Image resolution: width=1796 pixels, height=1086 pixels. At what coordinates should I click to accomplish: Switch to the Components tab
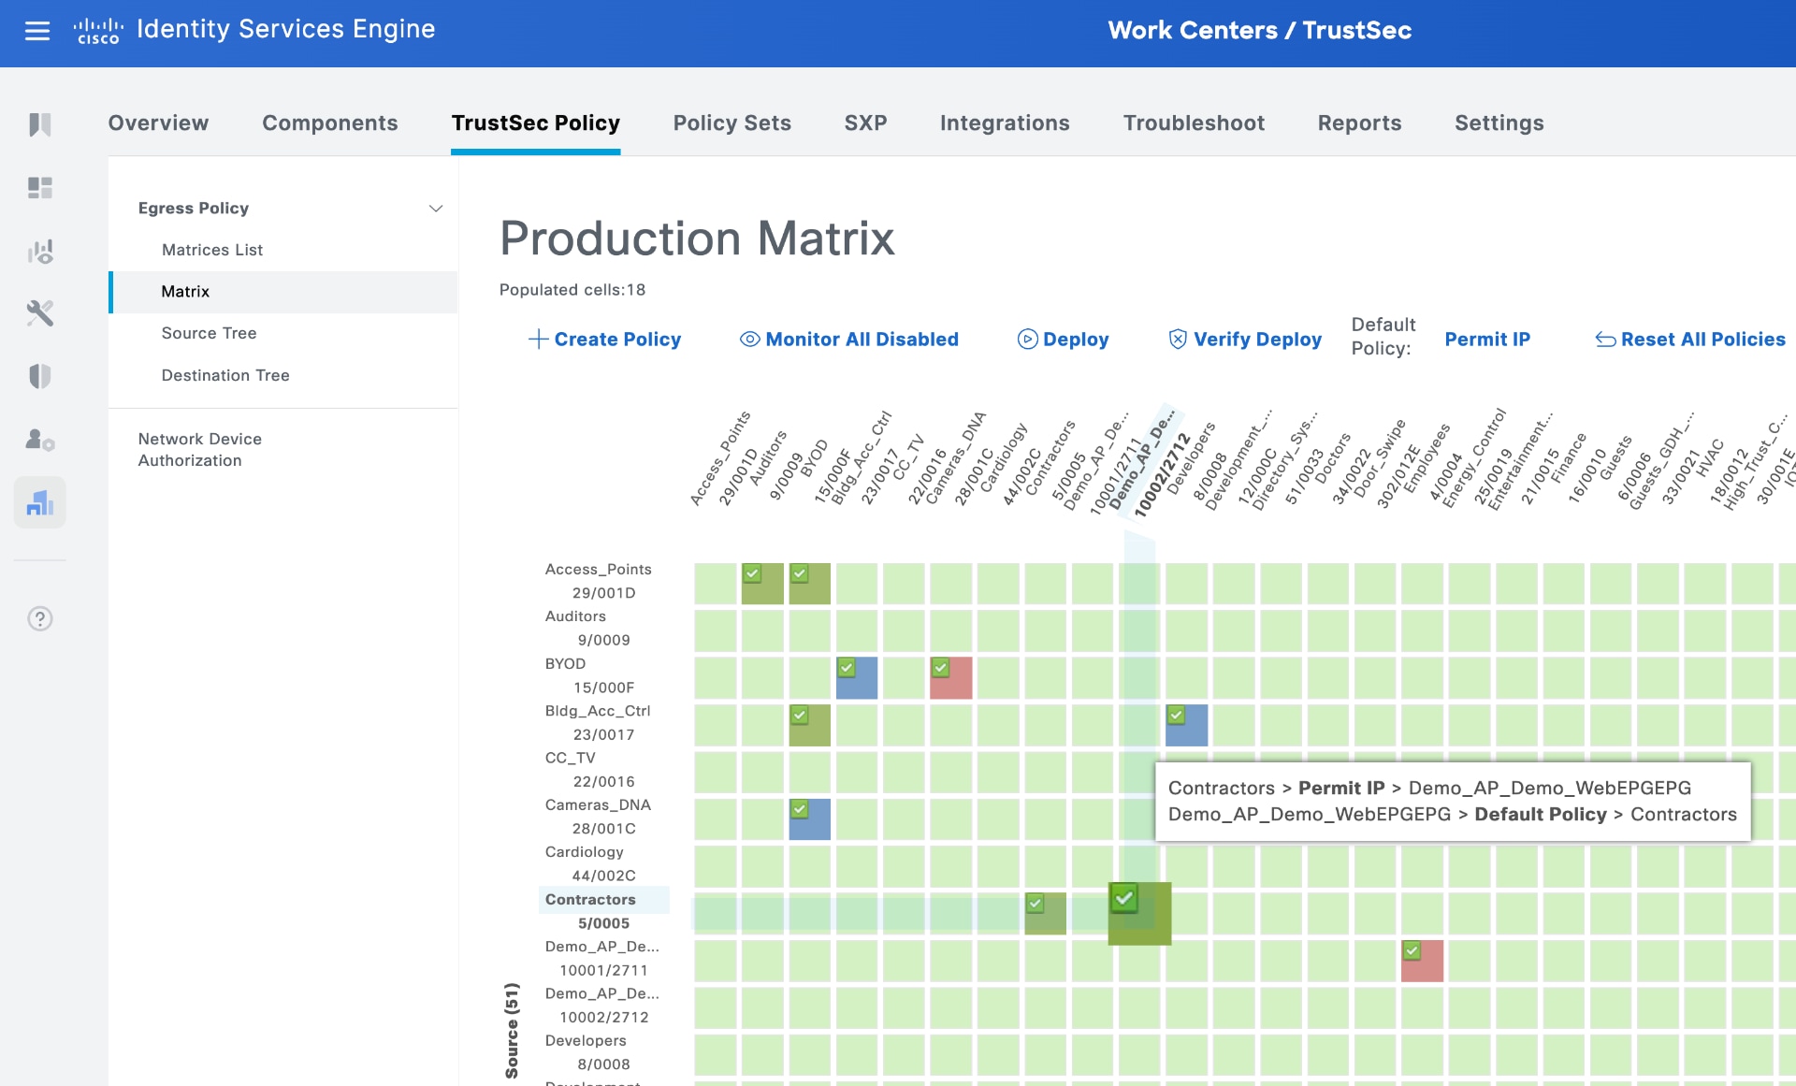pyautogui.click(x=329, y=123)
